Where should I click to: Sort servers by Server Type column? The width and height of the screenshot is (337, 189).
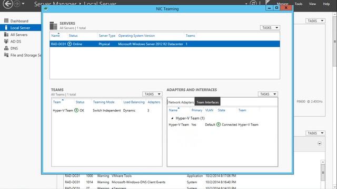pos(107,36)
